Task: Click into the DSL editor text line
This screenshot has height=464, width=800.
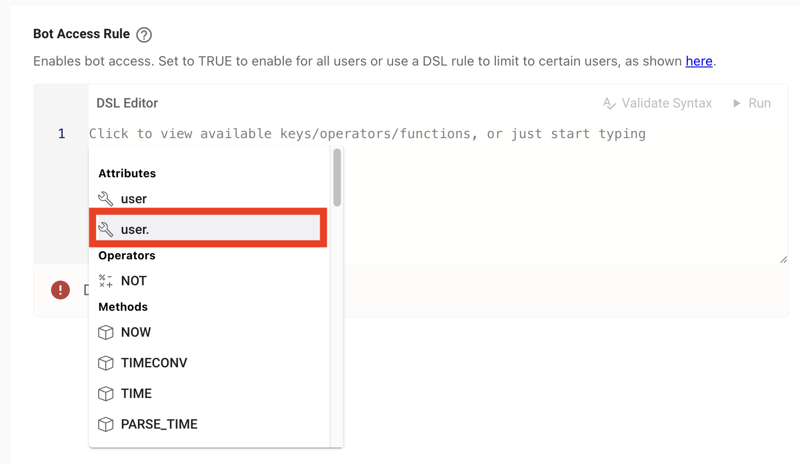Action: click(x=425, y=134)
